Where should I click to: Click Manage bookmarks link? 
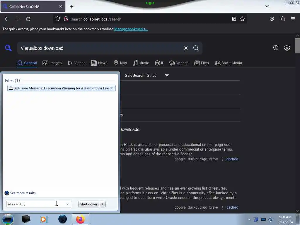click(x=131, y=29)
